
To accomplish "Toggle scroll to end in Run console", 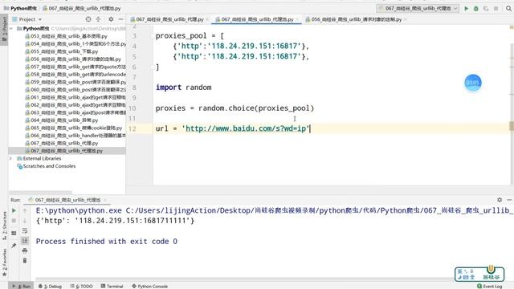I will [x=25, y=241].
